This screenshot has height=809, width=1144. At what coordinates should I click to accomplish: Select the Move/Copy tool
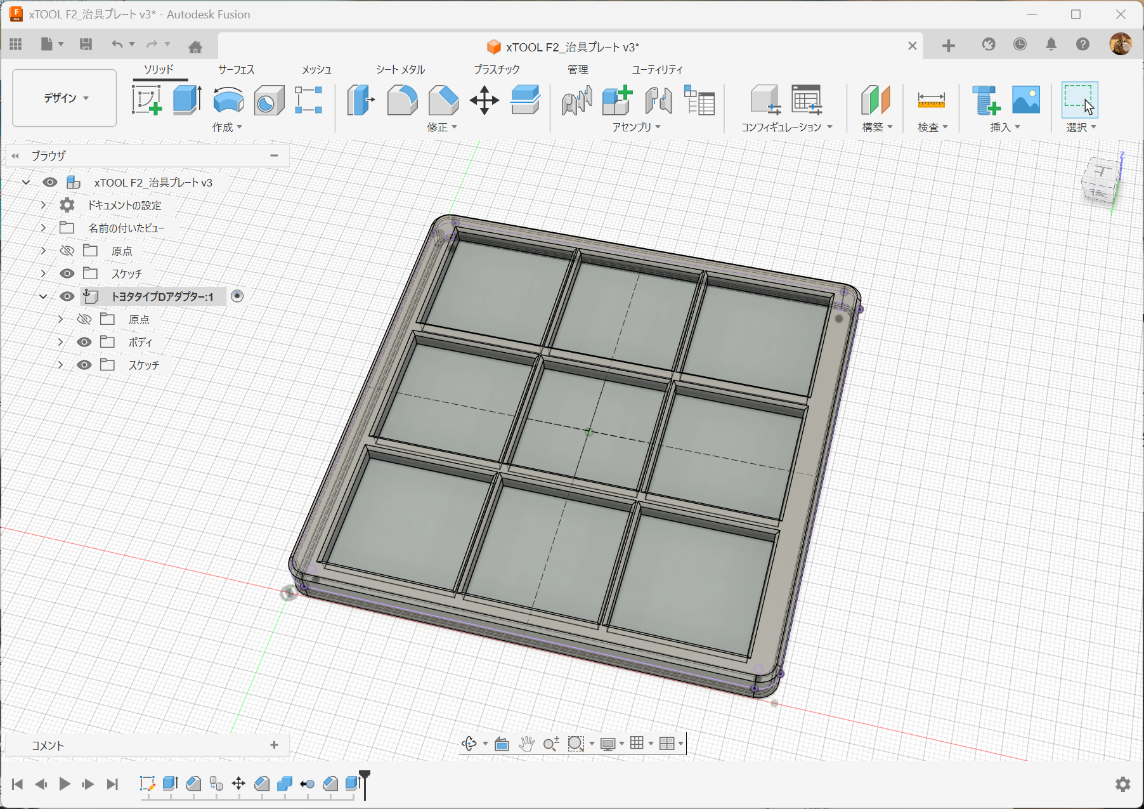click(x=484, y=100)
